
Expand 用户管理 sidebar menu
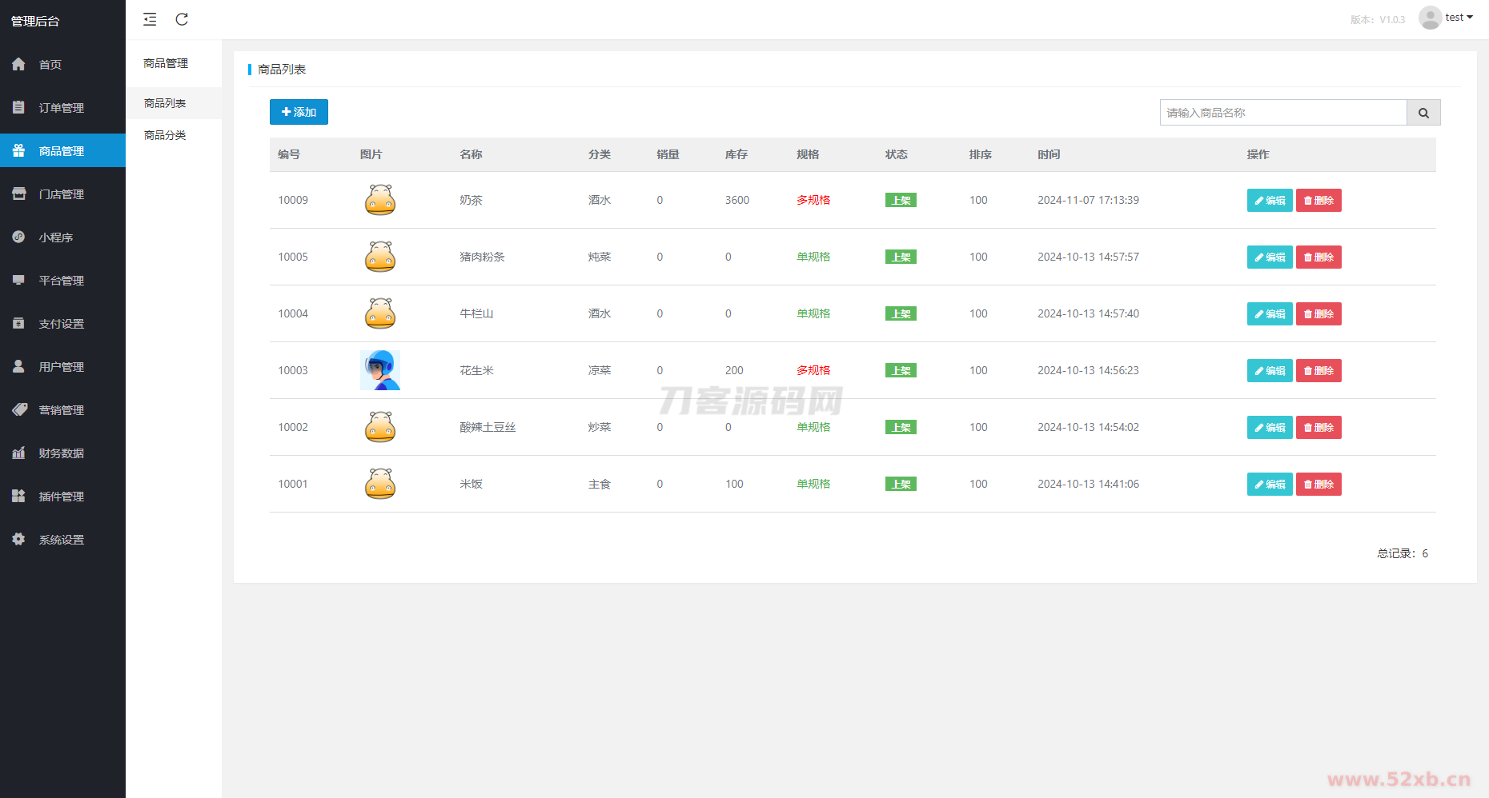[61, 367]
